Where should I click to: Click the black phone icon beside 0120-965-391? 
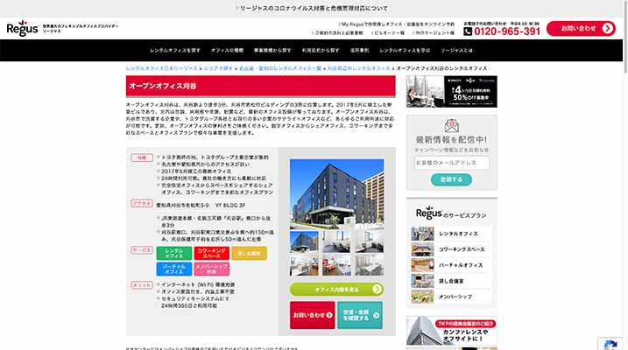click(468, 31)
